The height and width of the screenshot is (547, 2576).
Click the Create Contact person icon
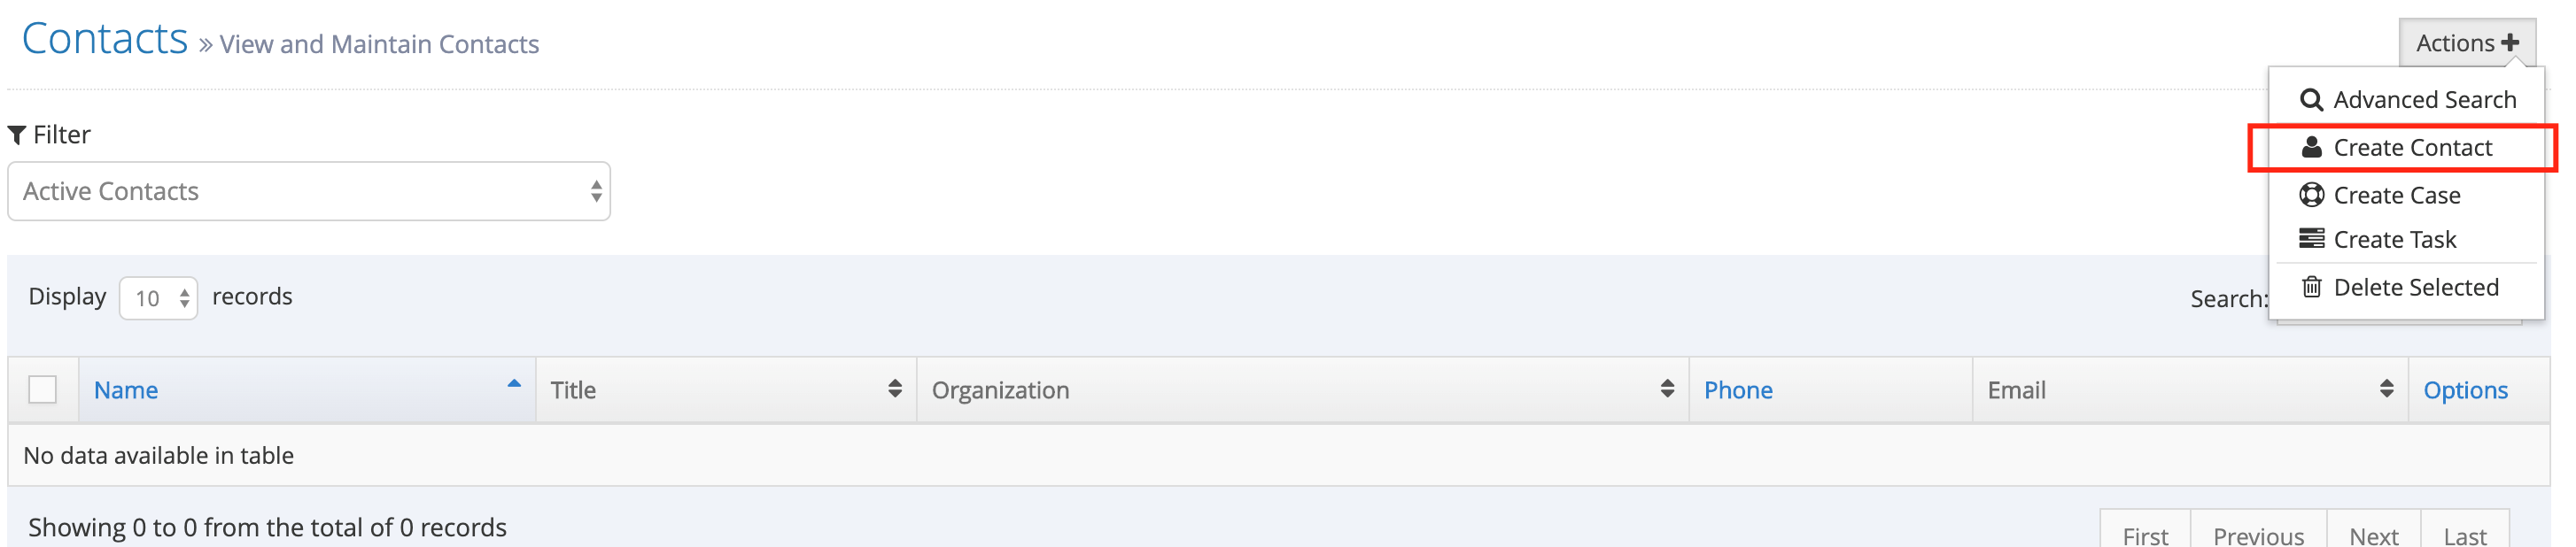2311,148
